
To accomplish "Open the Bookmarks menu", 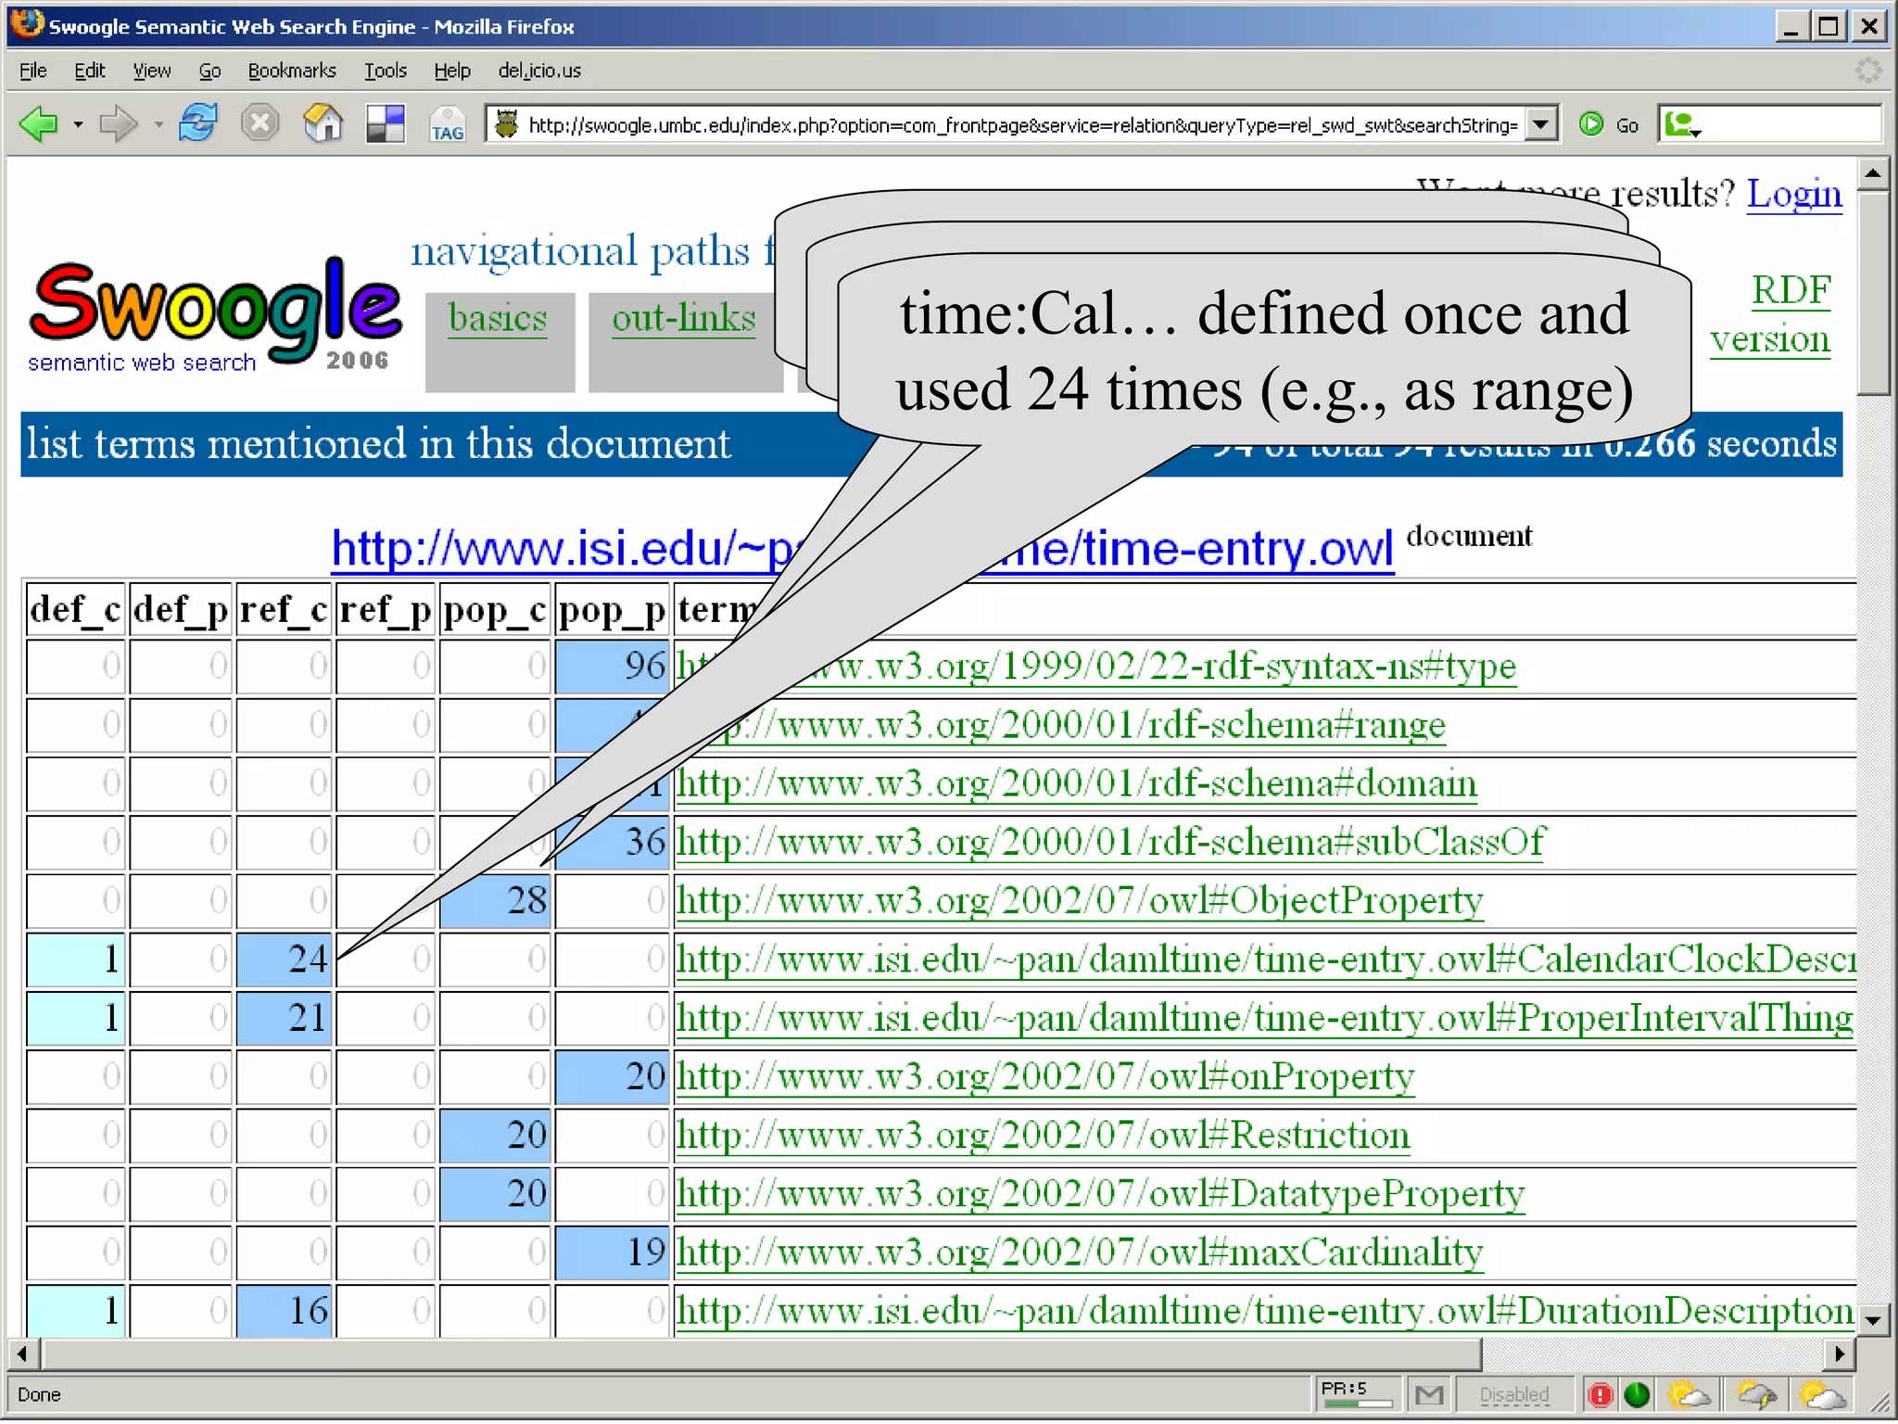I will click(x=291, y=70).
